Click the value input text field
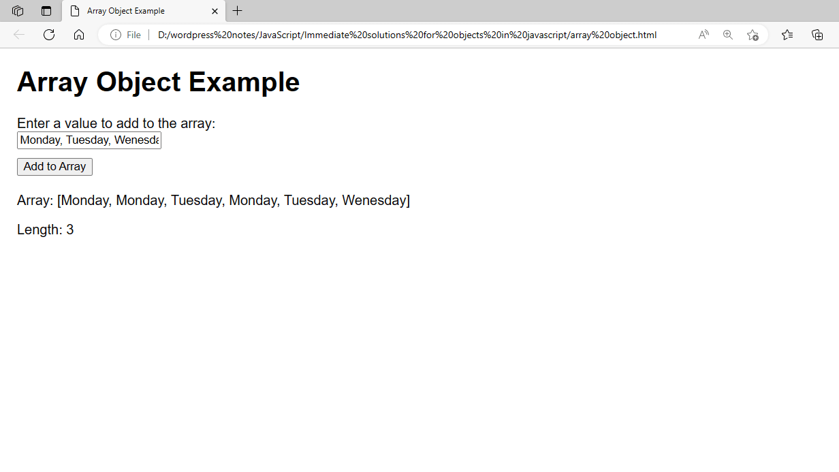Image resolution: width=839 pixels, height=472 pixels. tap(89, 140)
